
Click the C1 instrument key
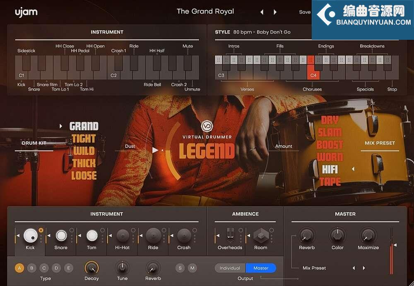tap(22, 75)
